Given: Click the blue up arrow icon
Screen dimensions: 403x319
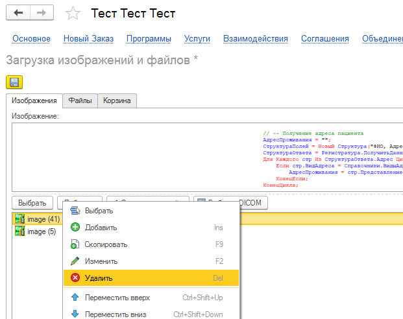Looking at the screenshot, I should click(75, 298).
